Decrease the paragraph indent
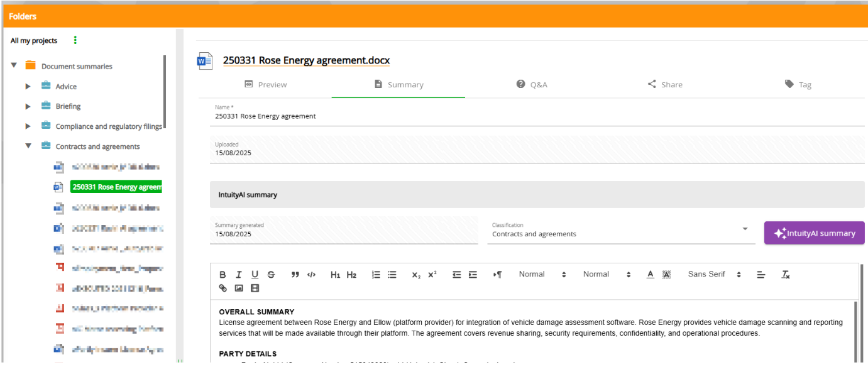Viewport: 868px width, 374px height. pyautogui.click(x=457, y=275)
